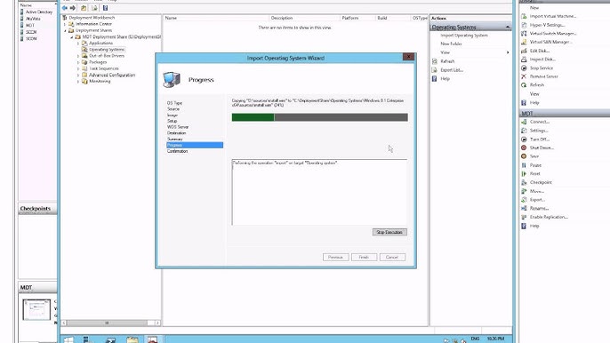This screenshot has height=343, width=610.
Task: Click View in Hyper-V actions list
Action: (x=534, y=94)
